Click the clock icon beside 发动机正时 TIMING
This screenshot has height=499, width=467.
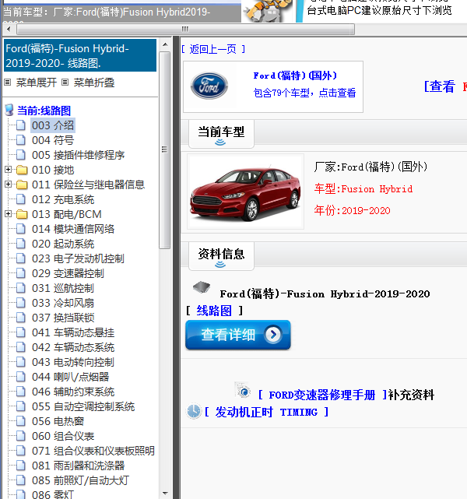coord(194,412)
